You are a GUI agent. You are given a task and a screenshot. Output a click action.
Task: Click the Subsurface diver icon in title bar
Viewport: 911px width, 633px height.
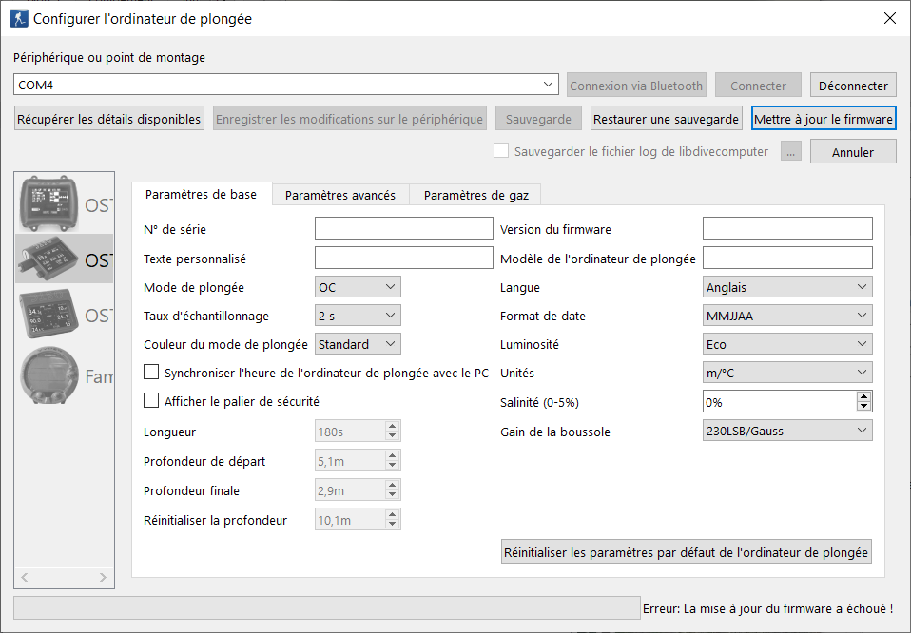tap(18, 18)
